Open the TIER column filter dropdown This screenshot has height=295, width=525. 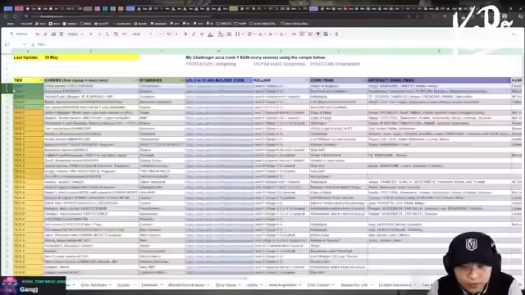coord(41,80)
